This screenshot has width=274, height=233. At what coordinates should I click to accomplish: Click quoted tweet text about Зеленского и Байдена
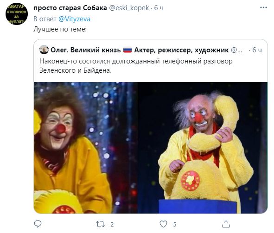(136, 66)
